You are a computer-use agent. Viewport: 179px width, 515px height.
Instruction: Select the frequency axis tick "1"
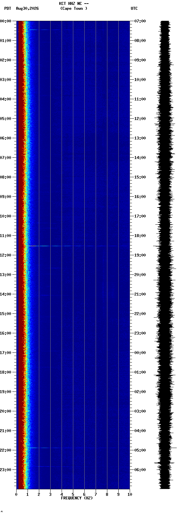click(x=28, y=495)
